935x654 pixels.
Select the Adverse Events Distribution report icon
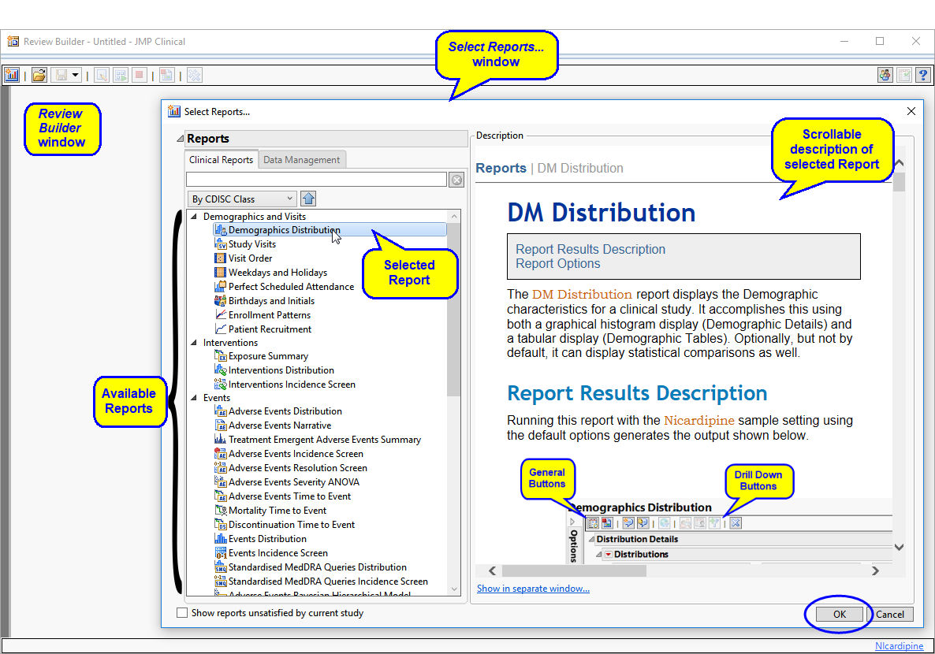pos(222,411)
